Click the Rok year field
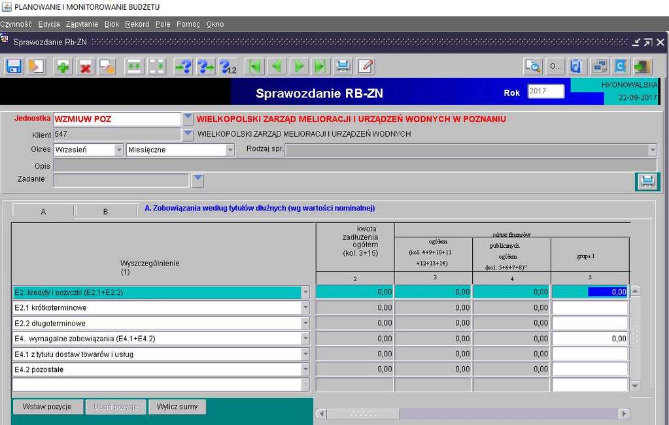 (545, 91)
